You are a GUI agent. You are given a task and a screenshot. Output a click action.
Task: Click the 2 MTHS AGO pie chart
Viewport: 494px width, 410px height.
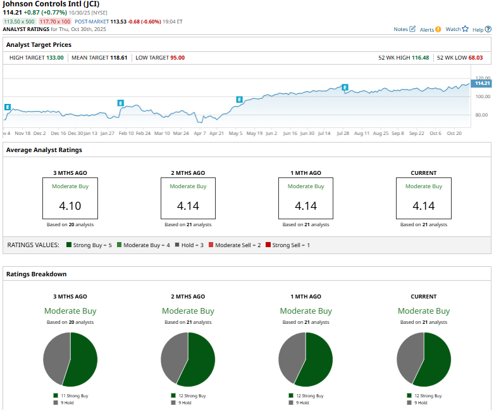click(188, 359)
